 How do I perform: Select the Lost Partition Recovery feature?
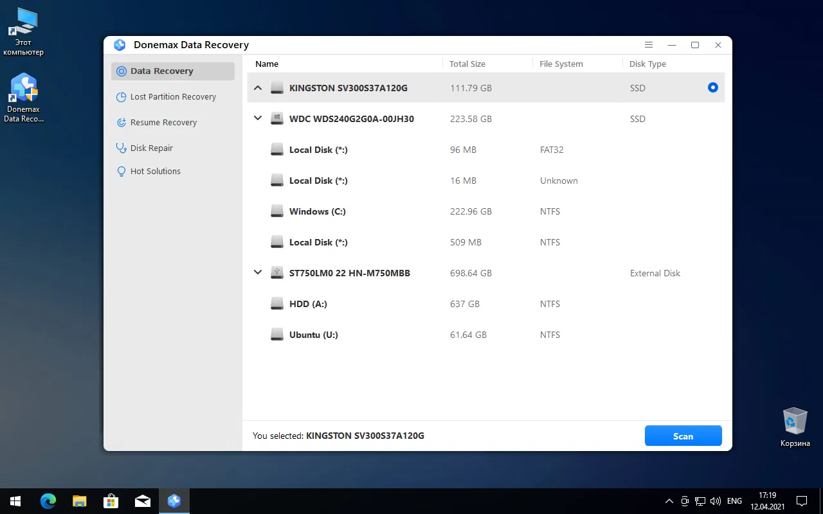point(172,96)
